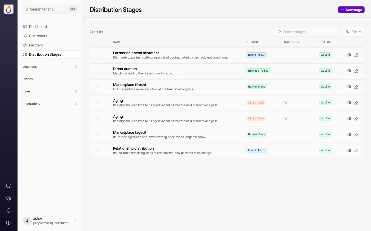
Task: Click Round Robin badge on Partner ad-spend allotment
Action: click(x=257, y=55)
